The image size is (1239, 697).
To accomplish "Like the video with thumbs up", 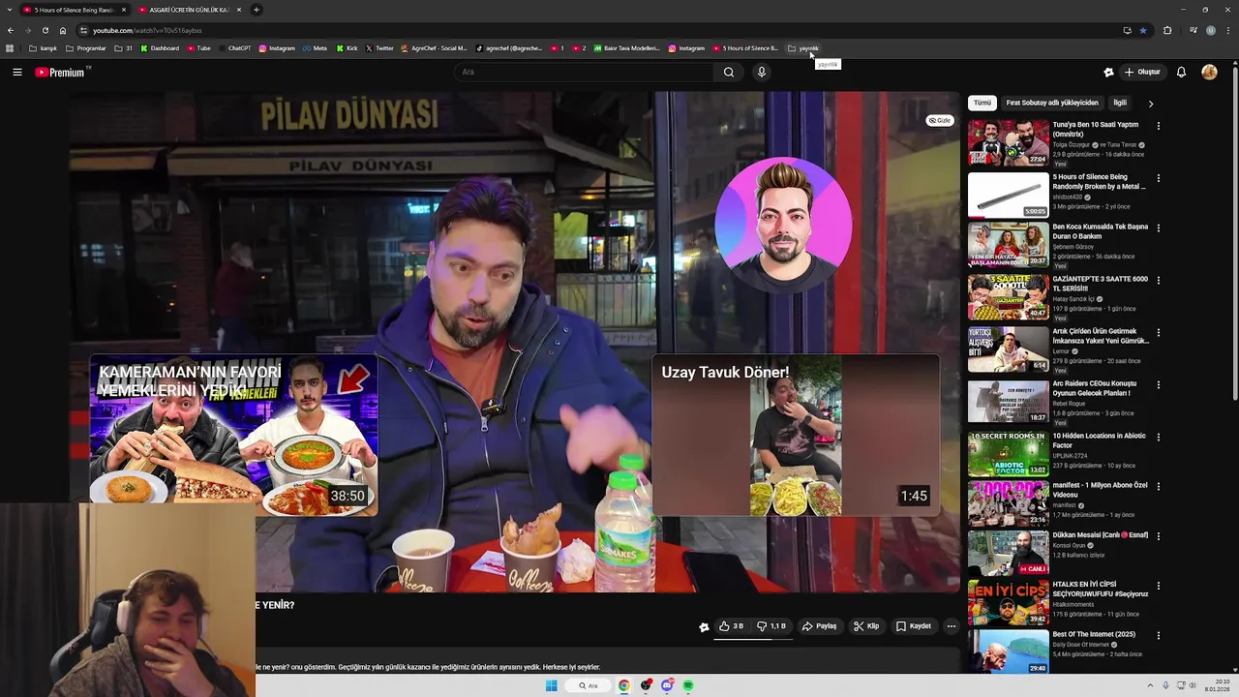I will (732, 626).
